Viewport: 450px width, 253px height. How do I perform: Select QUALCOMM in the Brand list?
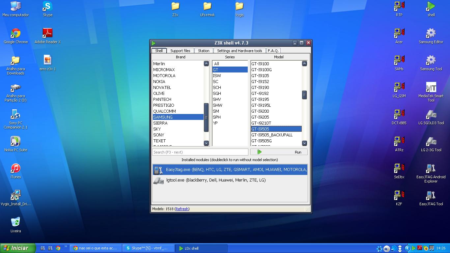(178, 111)
